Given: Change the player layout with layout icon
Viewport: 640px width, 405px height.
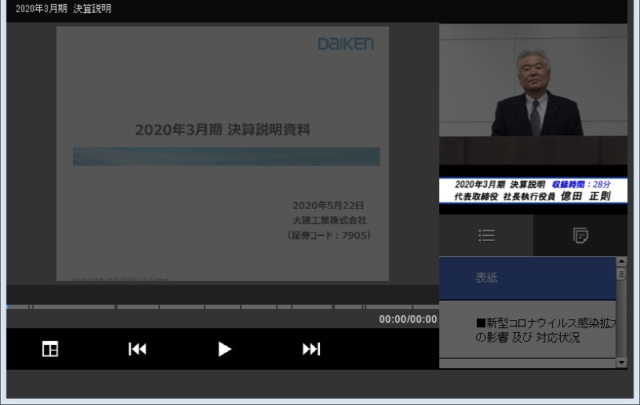Looking at the screenshot, I should tap(50, 349).
